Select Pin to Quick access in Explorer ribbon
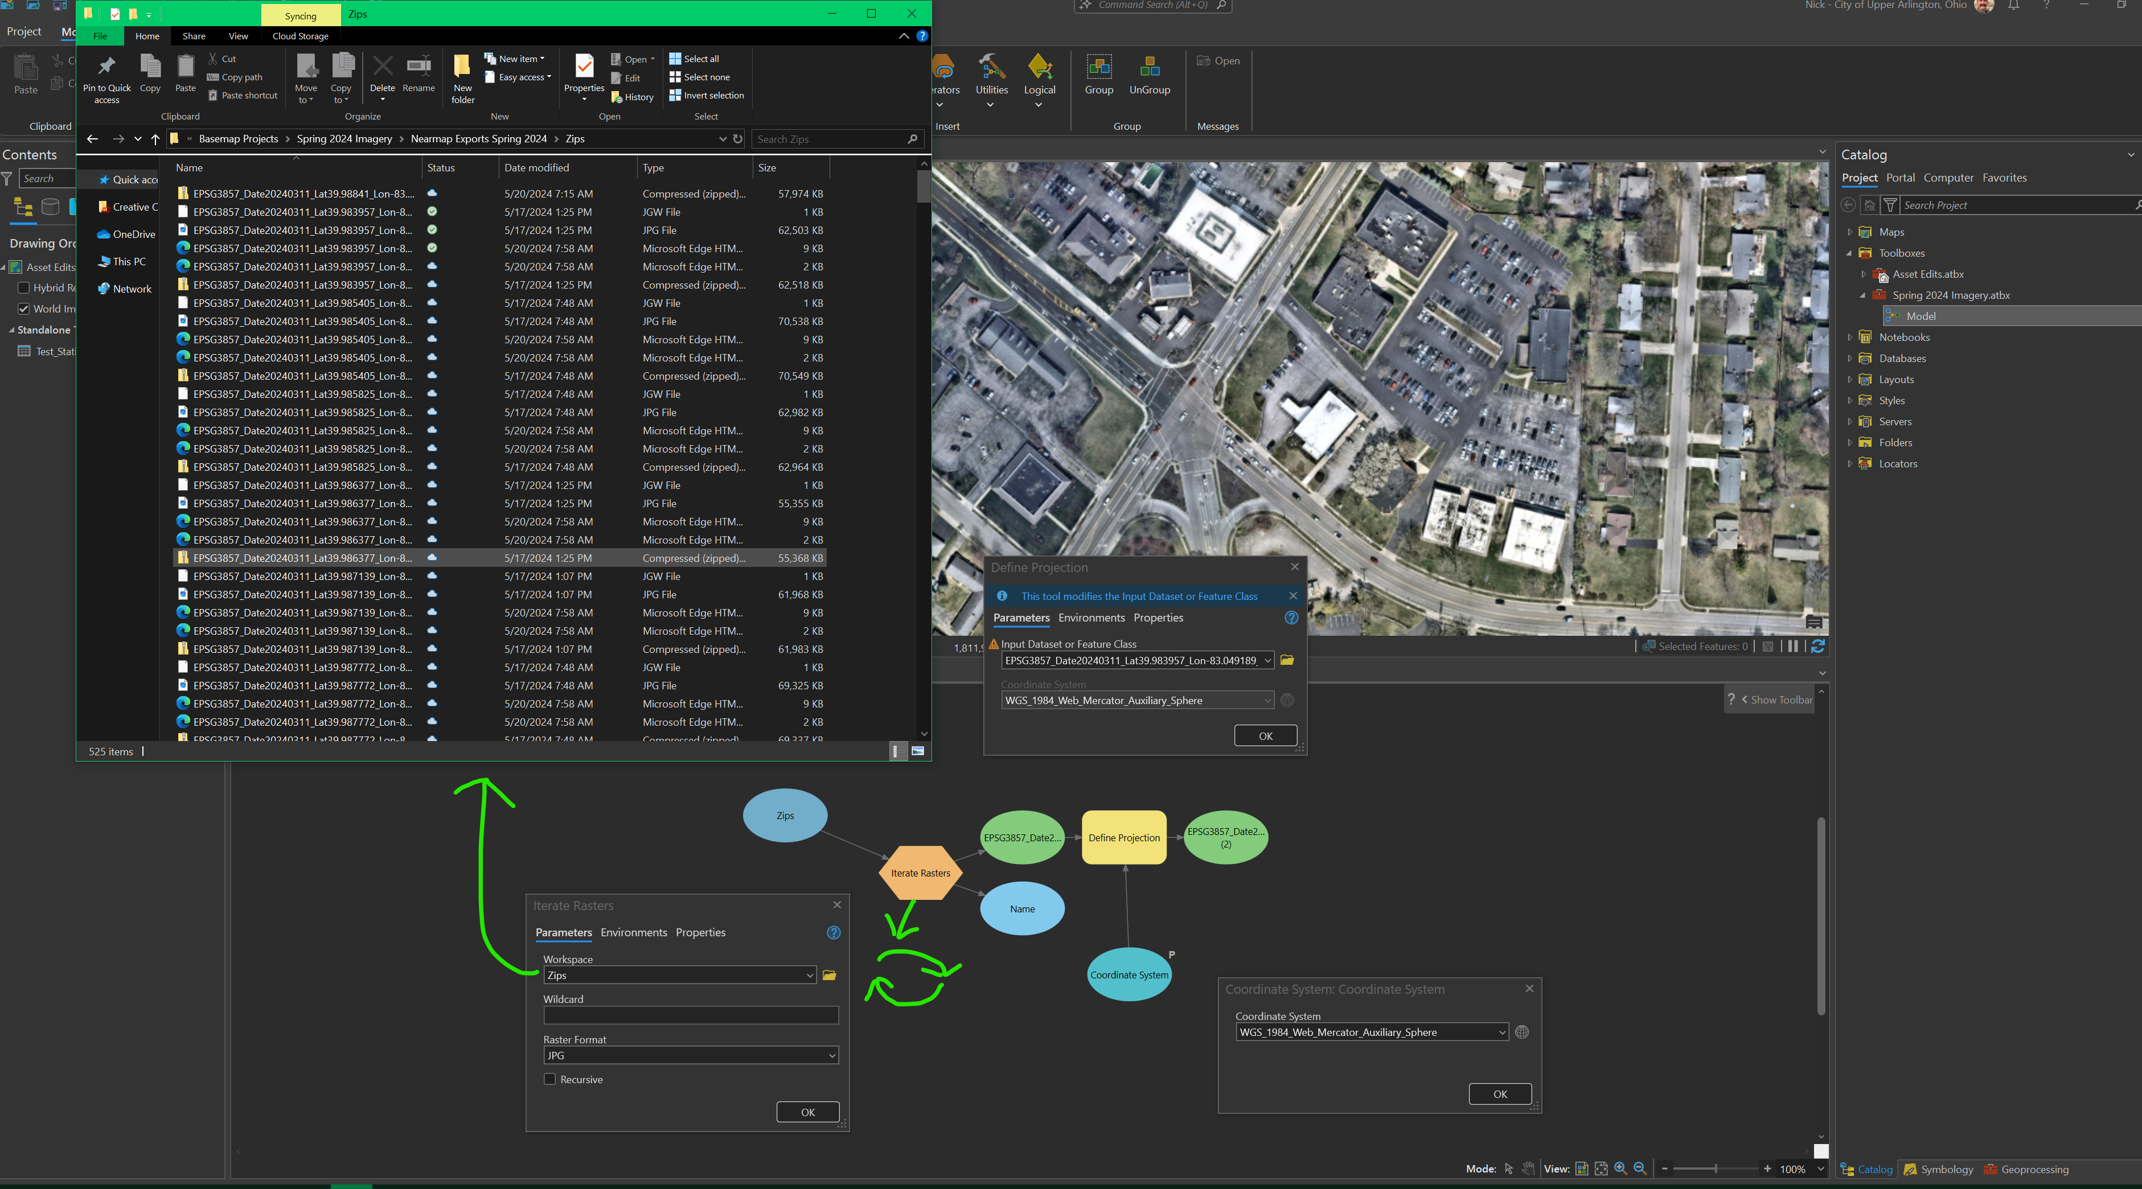The width and height of the screenshot is (2142, 1189). point(106,77)
